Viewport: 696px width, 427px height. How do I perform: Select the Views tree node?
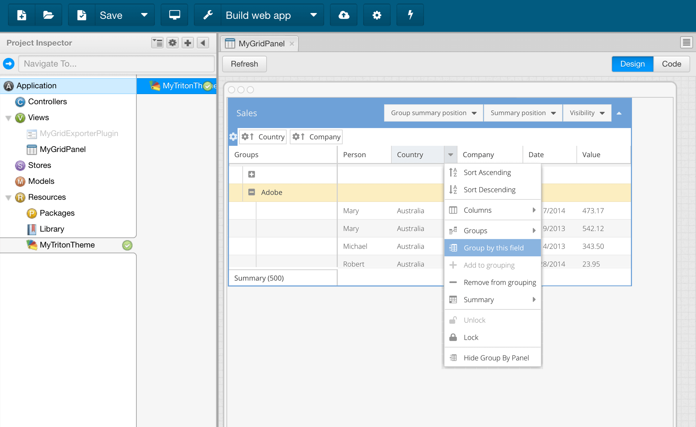[38, 118]
